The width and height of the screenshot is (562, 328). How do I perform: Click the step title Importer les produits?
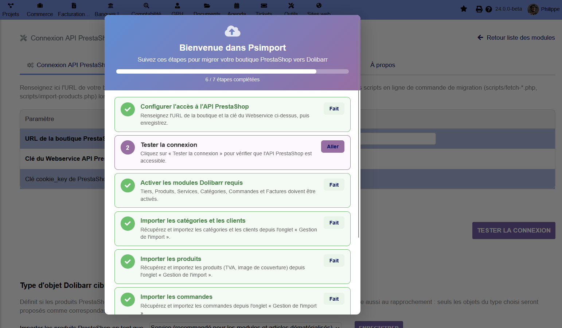click(x=171, y=259)
